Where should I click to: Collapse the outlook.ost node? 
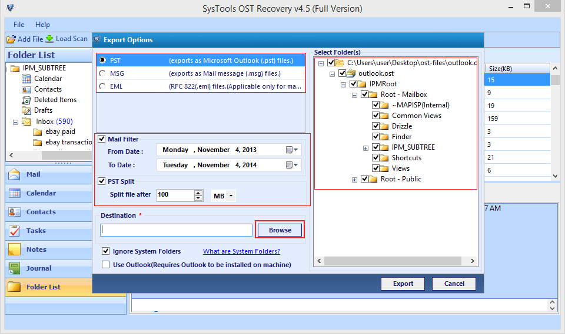(332, 75)
